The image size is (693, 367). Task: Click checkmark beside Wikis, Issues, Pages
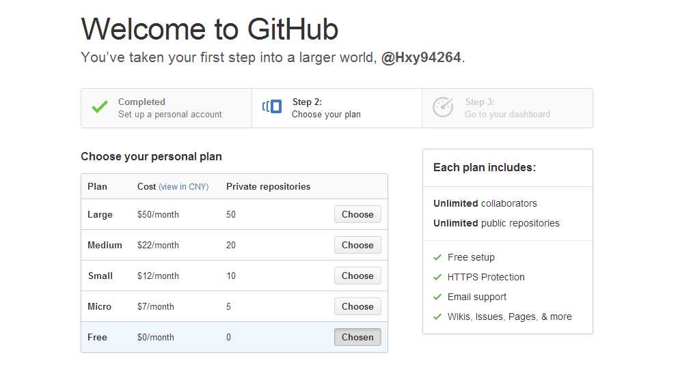coord(437,317)
